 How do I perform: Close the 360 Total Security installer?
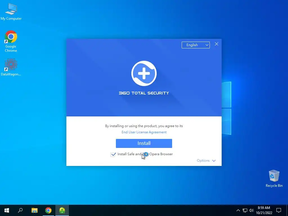click(217, 44)
